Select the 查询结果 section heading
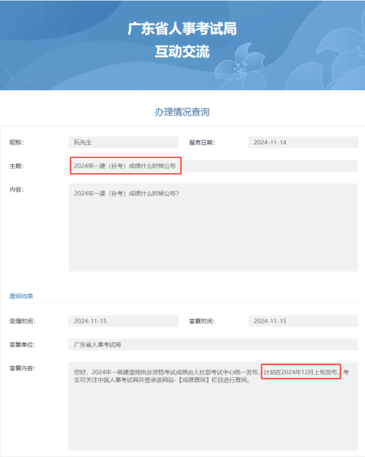Viewport: 365px width, 457px height. (x=21, y=296)
